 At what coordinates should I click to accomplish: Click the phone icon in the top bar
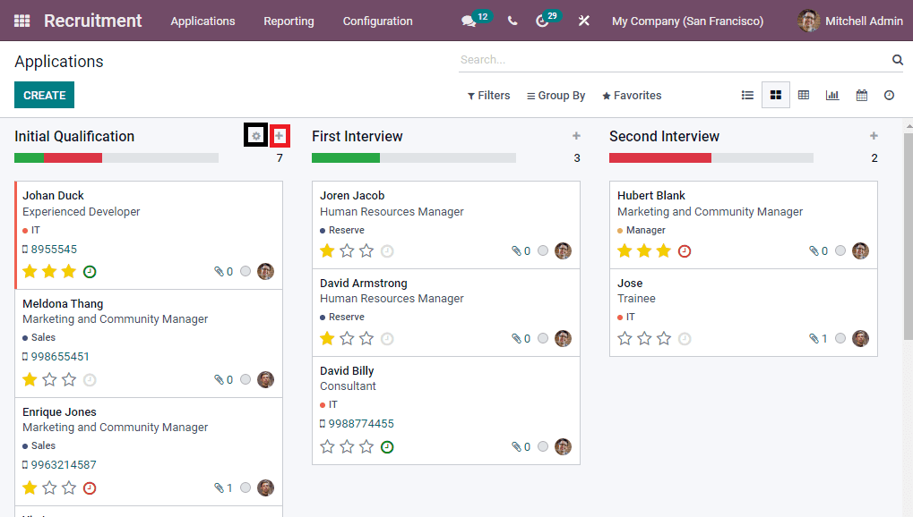[512, 20]
